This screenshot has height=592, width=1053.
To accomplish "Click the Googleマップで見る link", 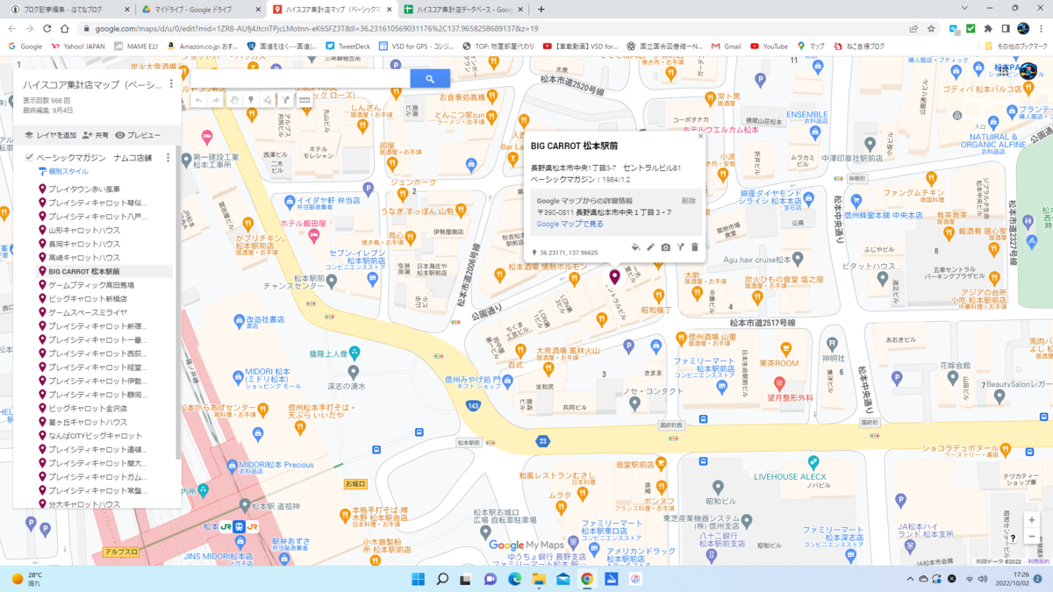I will coord(570,225).
